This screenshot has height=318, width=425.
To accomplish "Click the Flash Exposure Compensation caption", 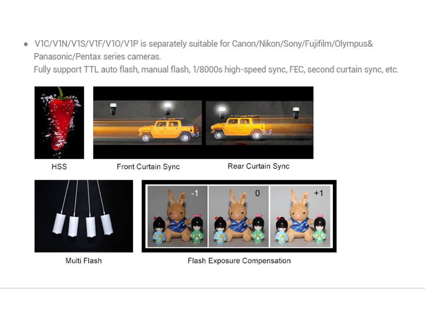I will click(x=239, y=260).
